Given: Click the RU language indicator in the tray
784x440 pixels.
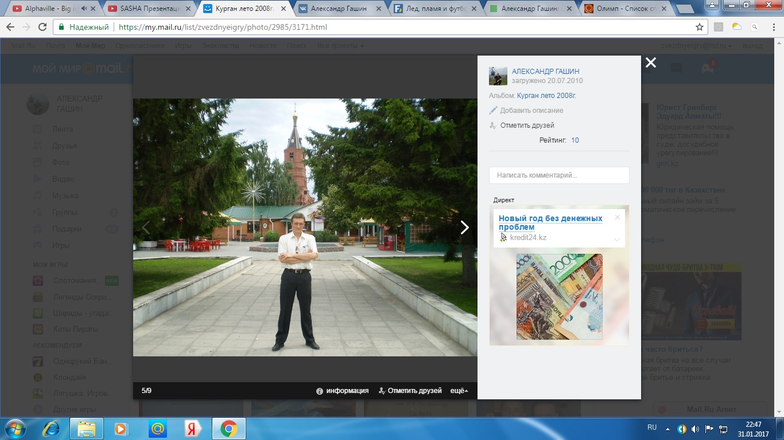Looking at the screenshot, I should (651, 428).
